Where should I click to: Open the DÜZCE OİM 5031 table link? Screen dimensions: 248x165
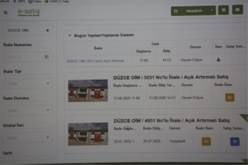[x=97, y=61]
